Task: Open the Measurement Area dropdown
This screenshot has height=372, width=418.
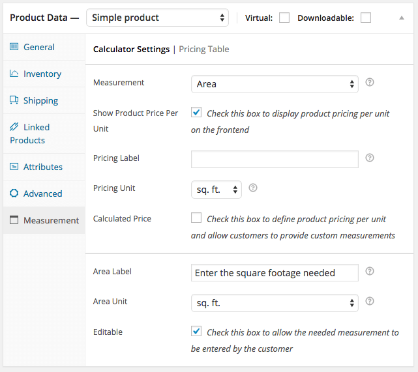Action: (x=275, y=84)
